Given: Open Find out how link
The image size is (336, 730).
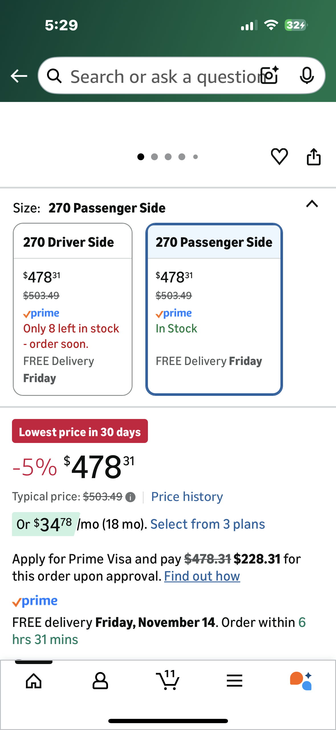Looking at the screenshot, I should 202,576.
